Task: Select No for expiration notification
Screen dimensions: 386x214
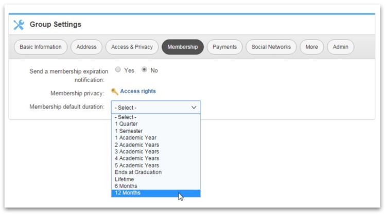Action: [144, 69]
